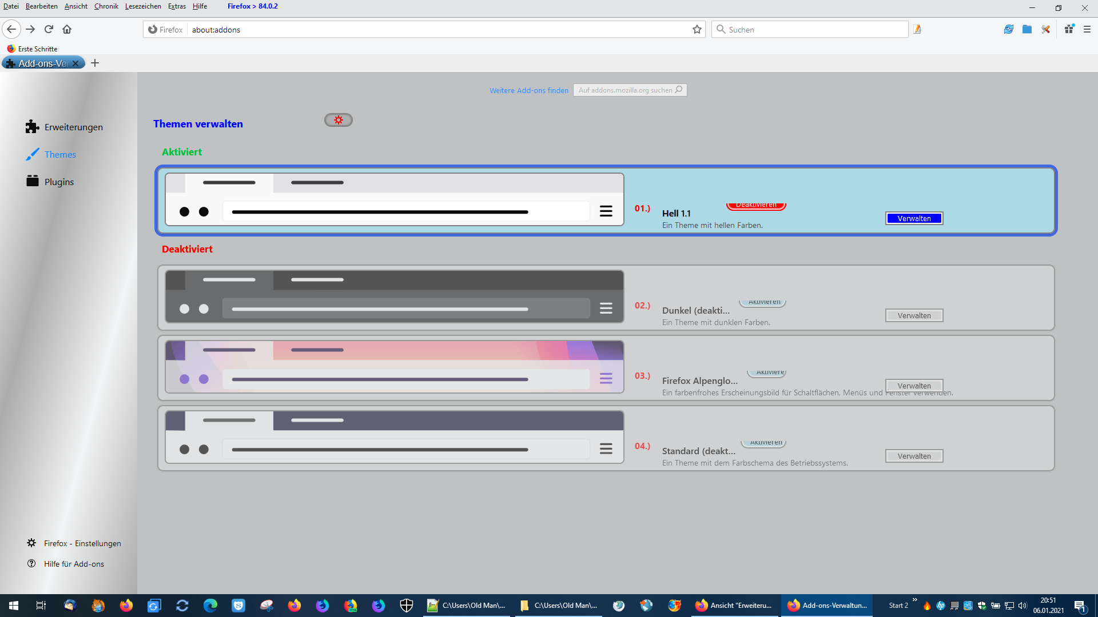
Task: Switch to the Erweiterungen sidebar category
Action: [73, 127]
